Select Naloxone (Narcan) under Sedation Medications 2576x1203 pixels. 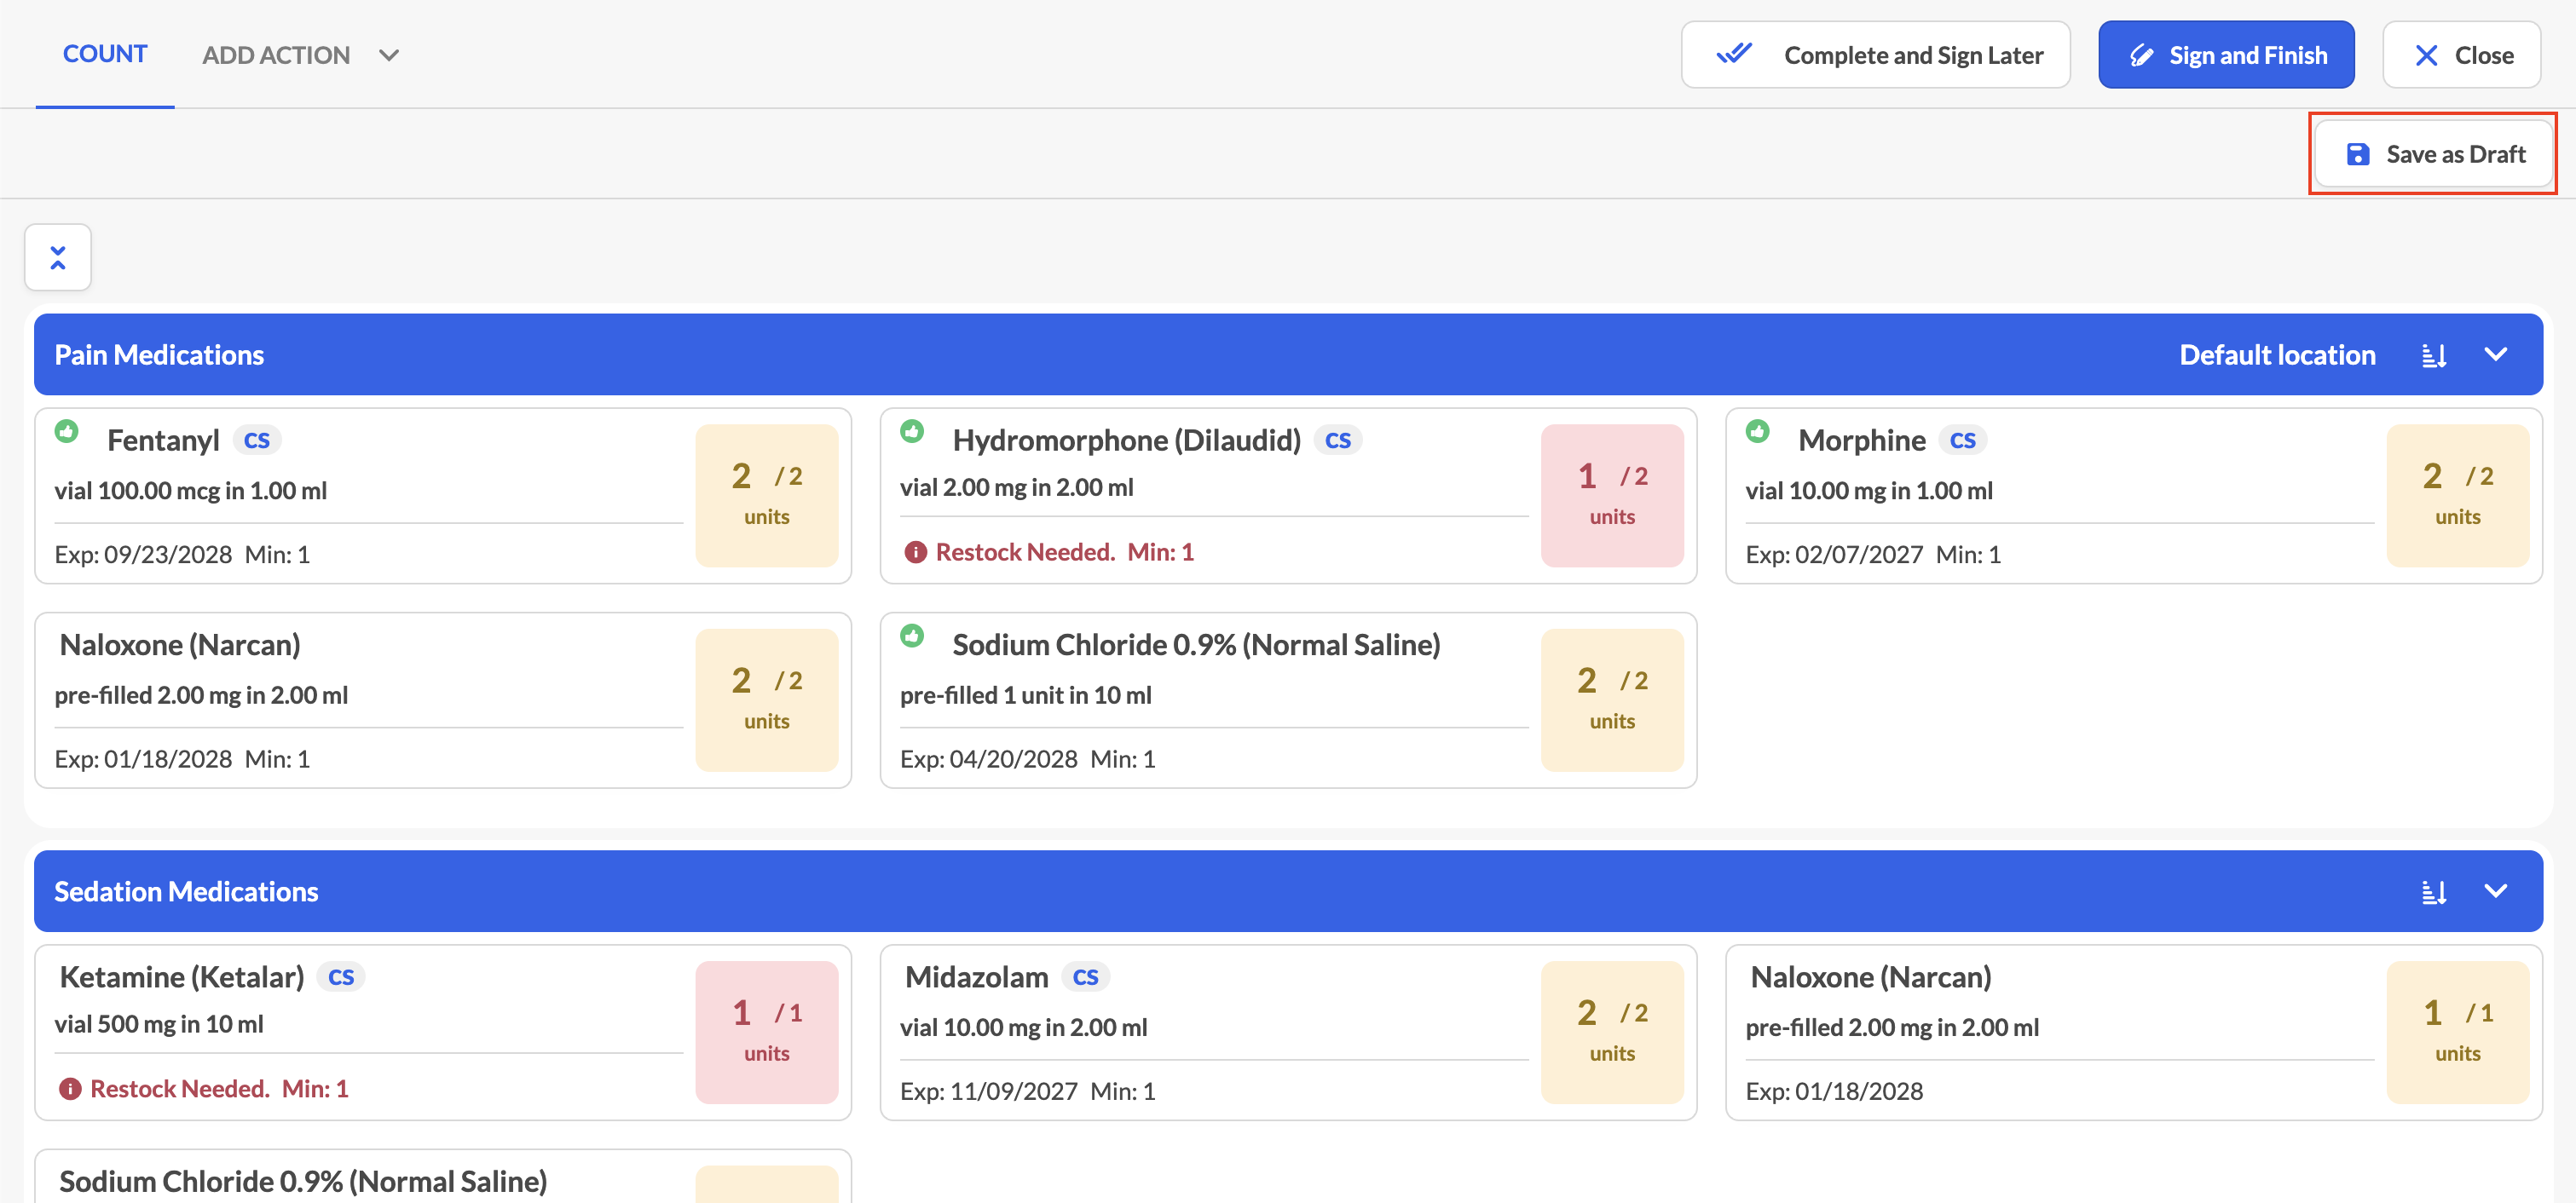[x=1871, y=977]
